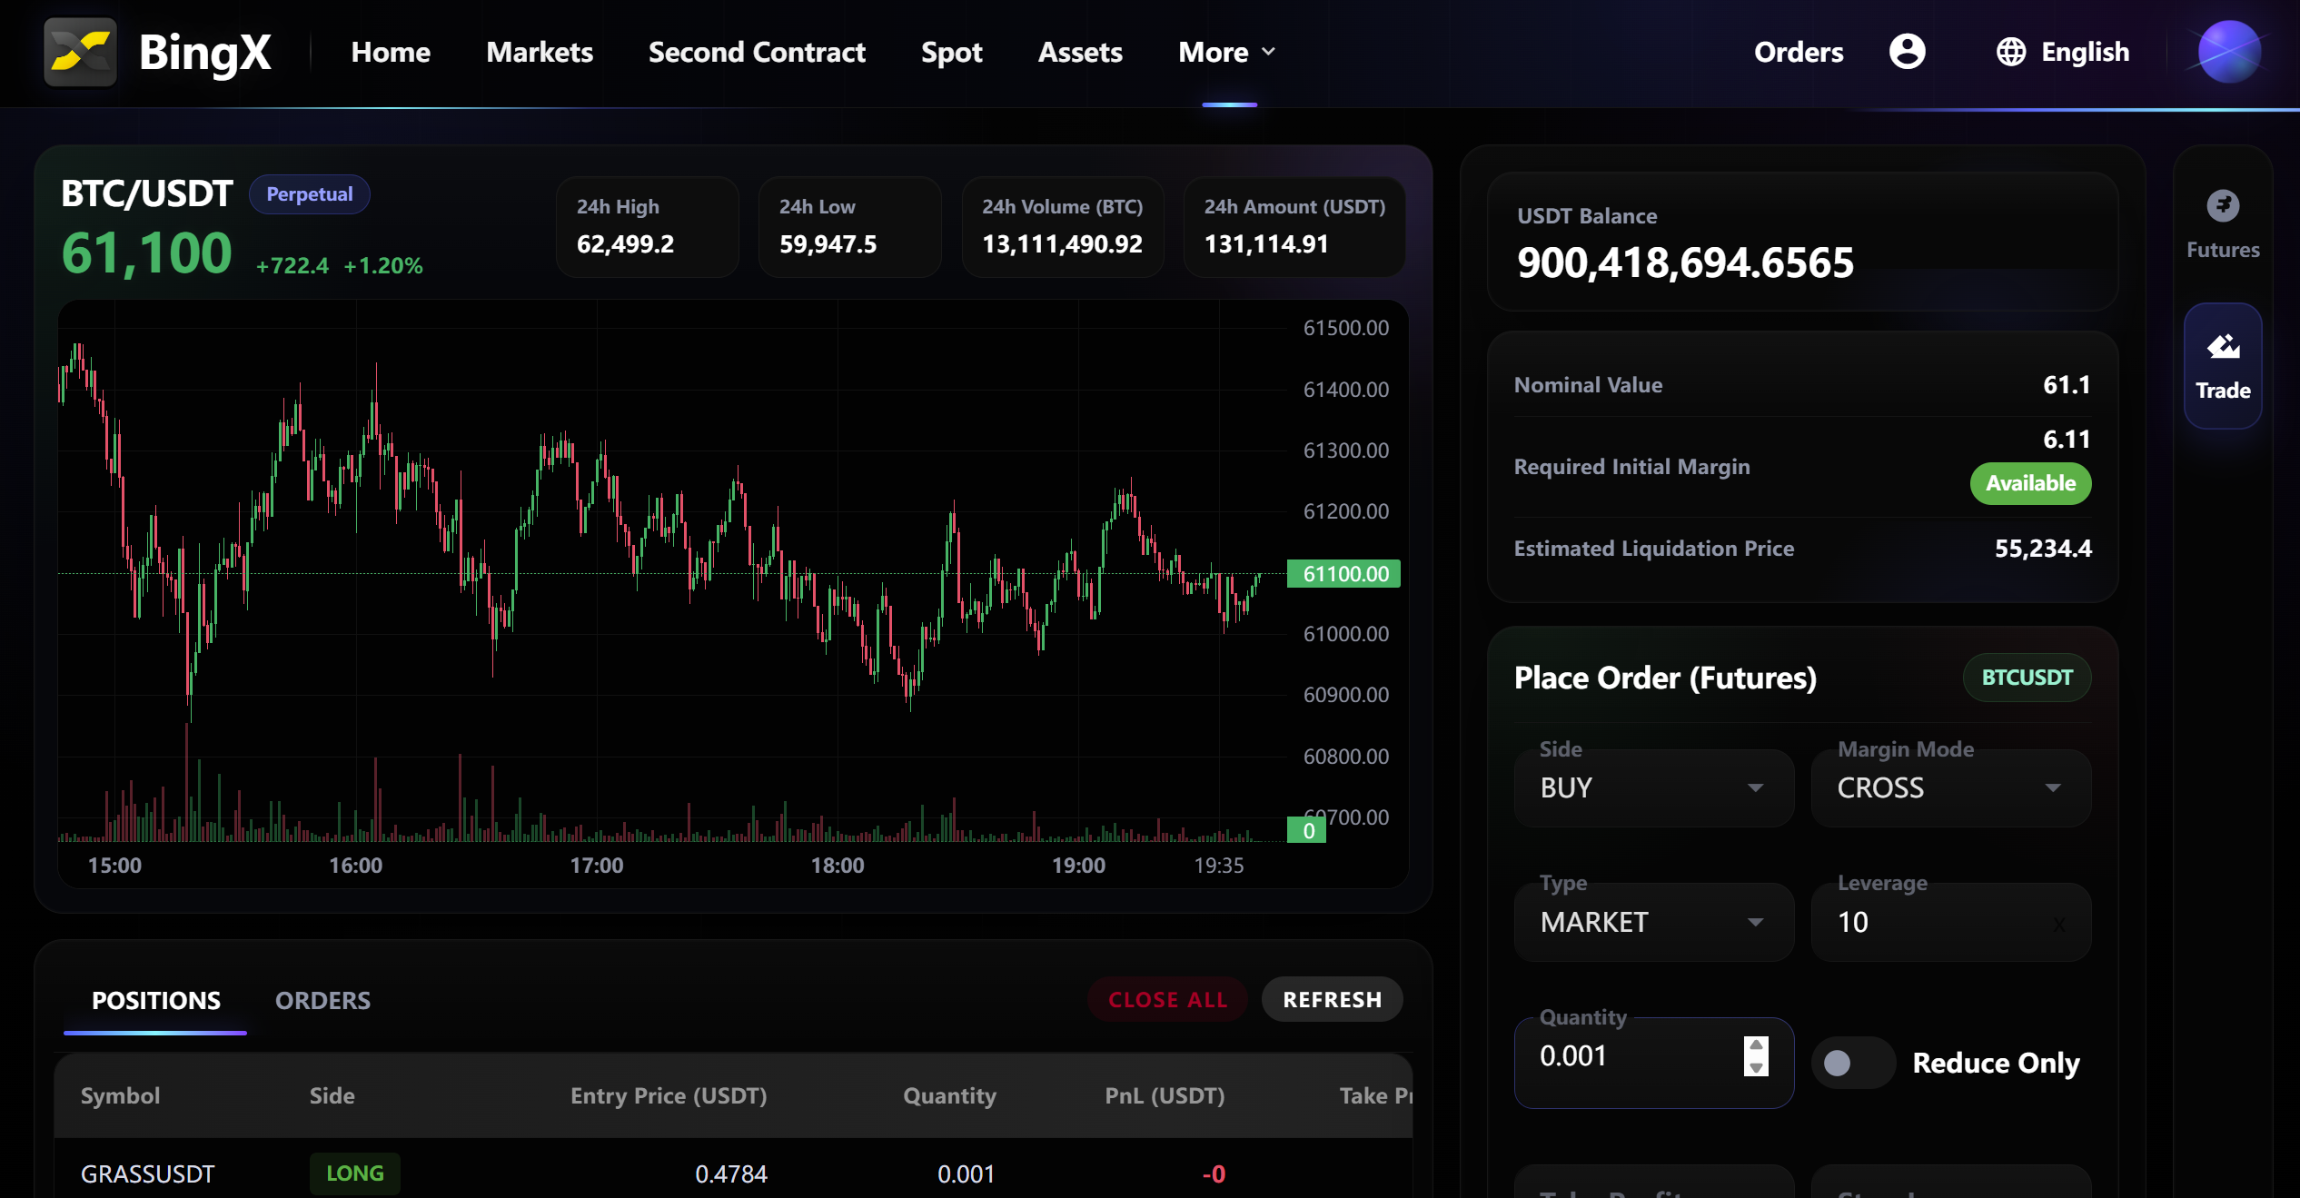Decrease Quantity with the down arrow
This screenshot has width=2300, height=1198.
click(x=1756, y=1067)
